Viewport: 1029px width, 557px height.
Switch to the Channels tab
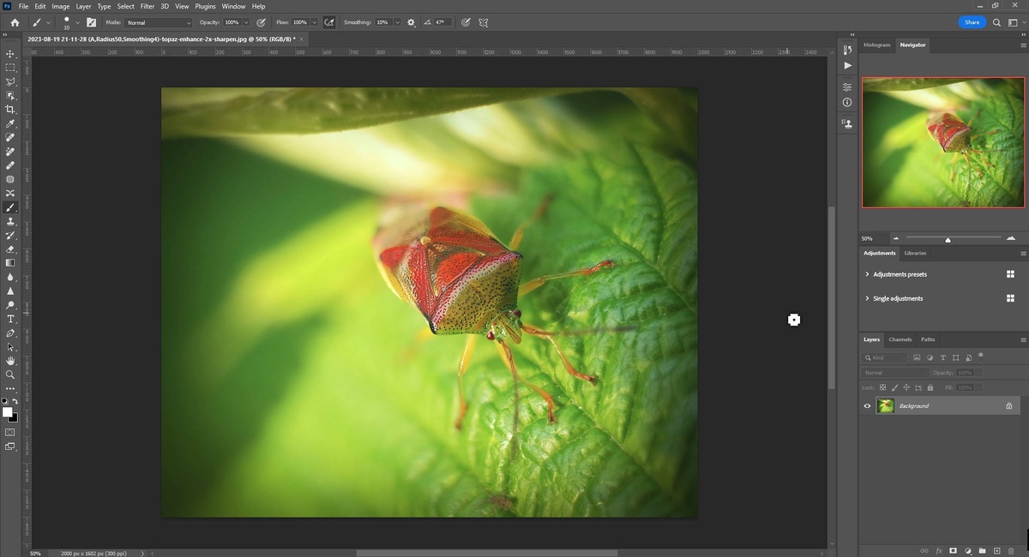click(900, 339)
